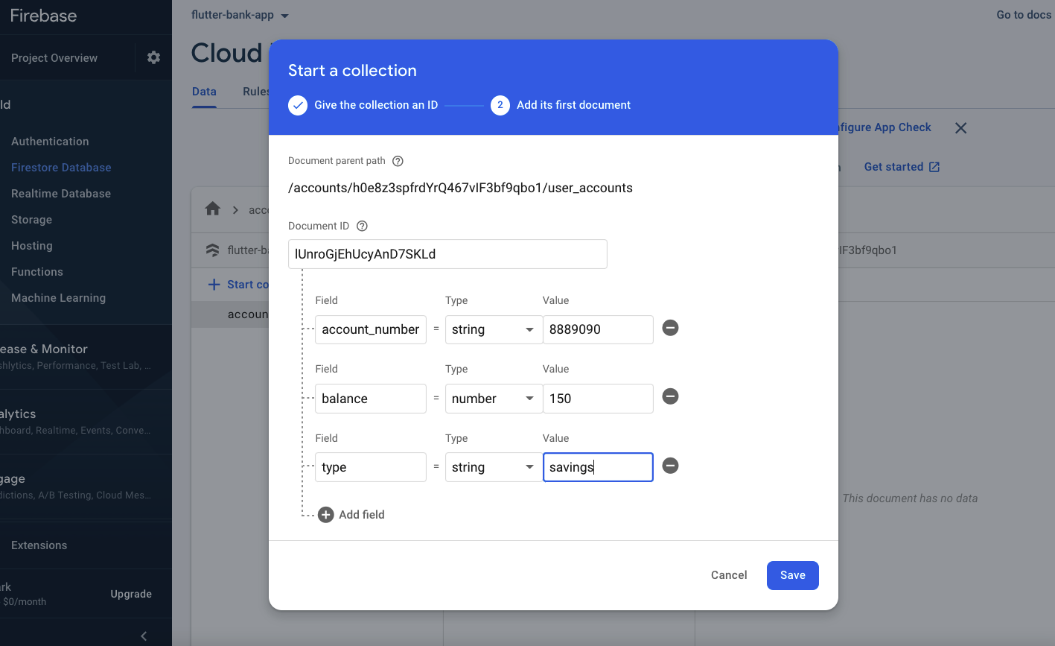Open Go to docs link
Image resolution: width=1055 pixels, height=646 pixels.
(x=1024, y=15)
